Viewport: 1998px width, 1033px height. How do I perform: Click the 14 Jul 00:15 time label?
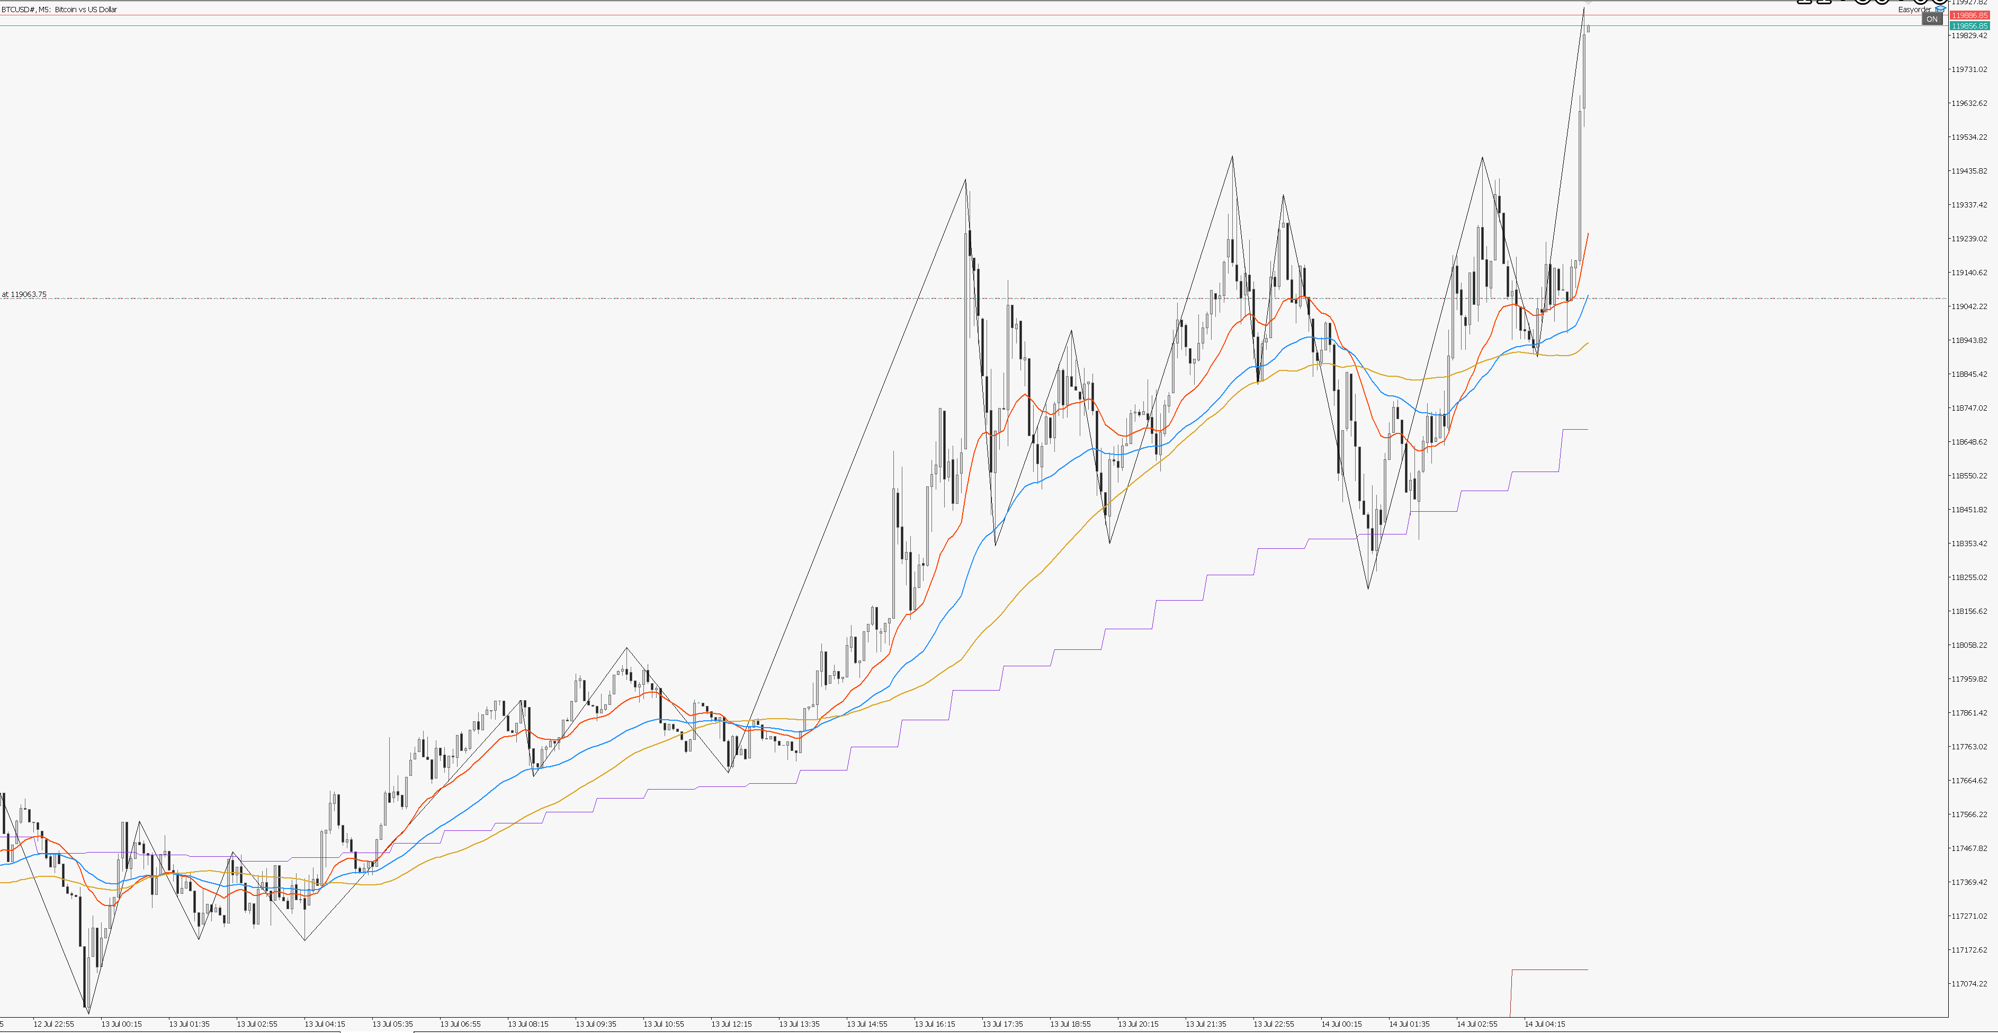click(x=1341, y=1025)
